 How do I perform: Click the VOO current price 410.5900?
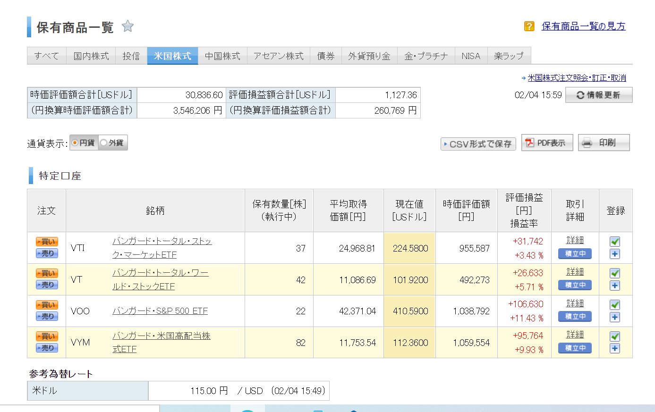(410, 311)
